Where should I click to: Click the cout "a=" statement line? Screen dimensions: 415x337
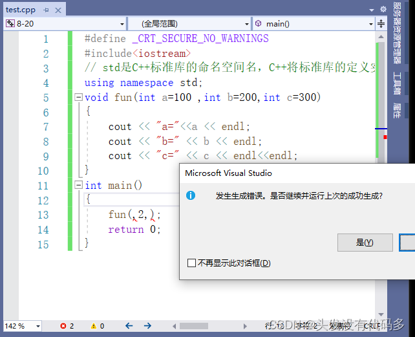pos(179,127)
